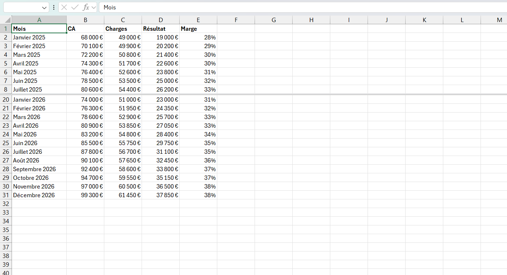Select column F header
This screenshot has width=507, height=275.
pyautogui.click(x=236, y=20)
